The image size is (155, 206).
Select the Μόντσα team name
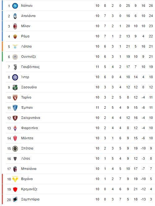(27, 138)
